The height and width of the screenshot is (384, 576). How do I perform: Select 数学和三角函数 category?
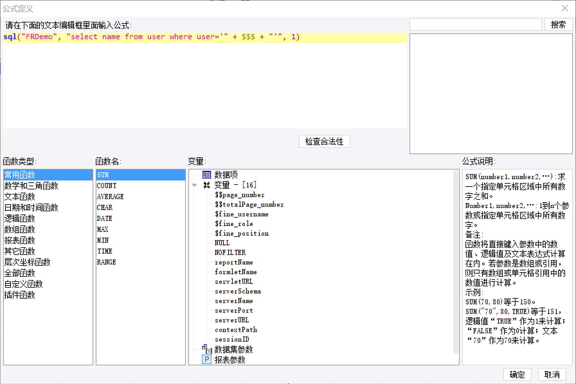click(48, 186)
